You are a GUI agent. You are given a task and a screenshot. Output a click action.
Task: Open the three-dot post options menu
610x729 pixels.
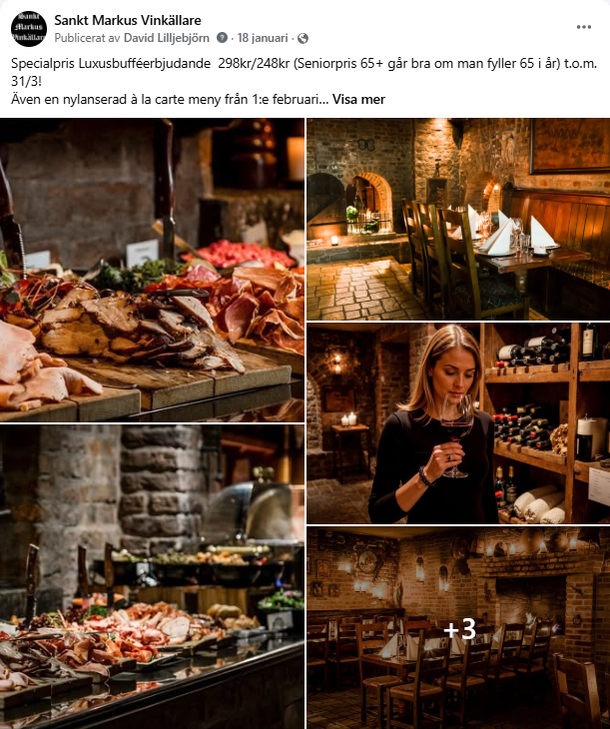point(583,27)
